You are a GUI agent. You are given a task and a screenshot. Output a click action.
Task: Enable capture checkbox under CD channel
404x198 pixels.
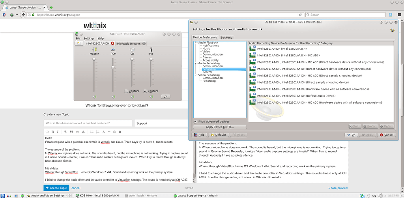(126, 91)
